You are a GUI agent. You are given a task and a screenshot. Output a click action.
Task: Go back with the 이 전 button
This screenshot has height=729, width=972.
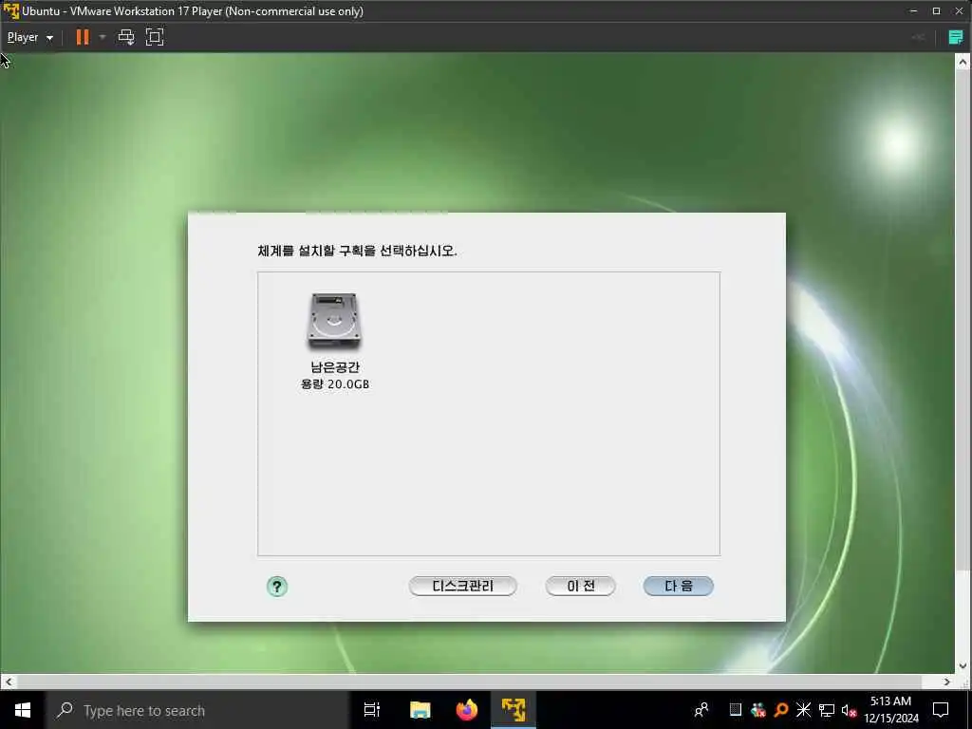580,586
